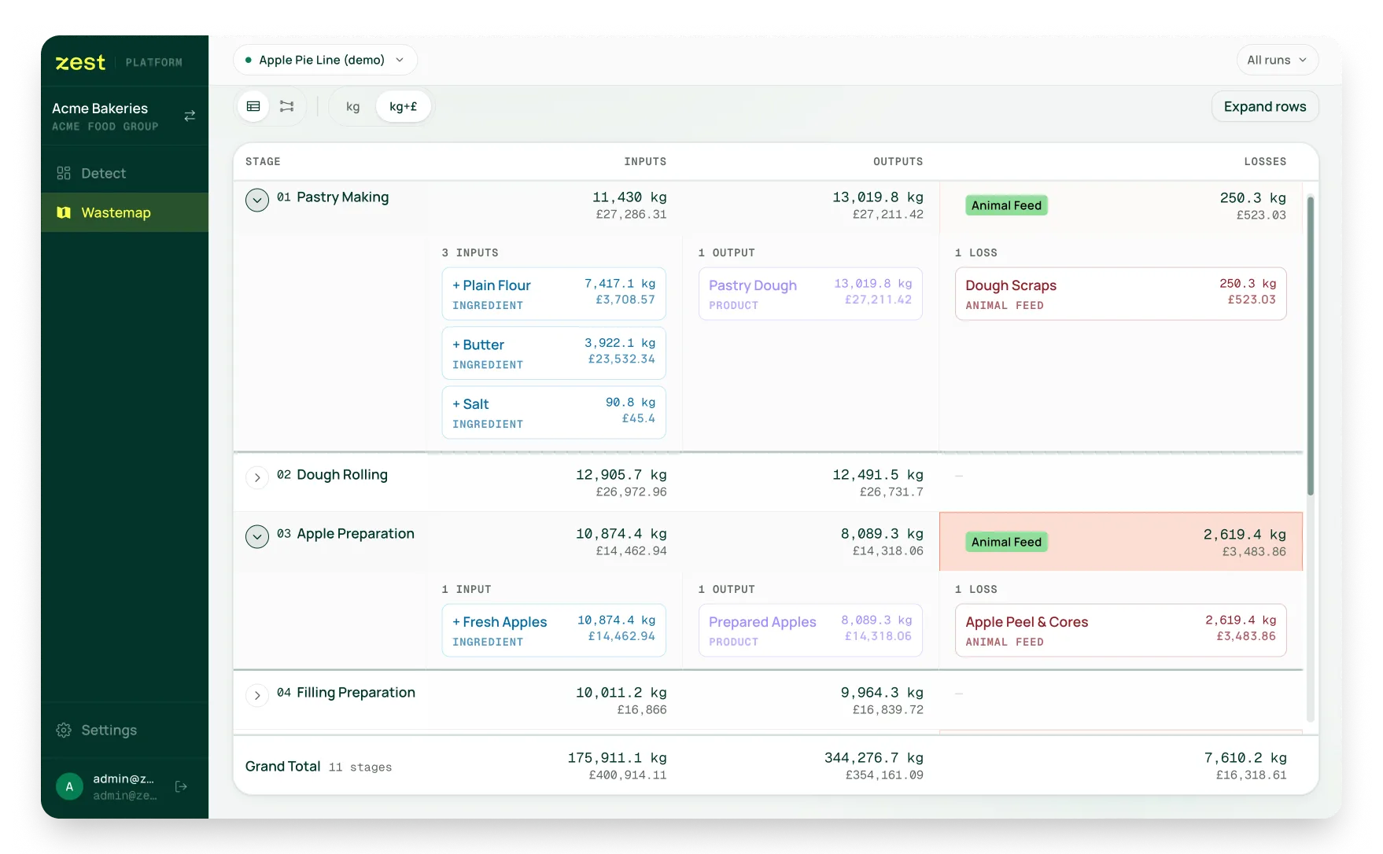Open the Settings gear icon

pyautogui.click(x=64, y=730)
